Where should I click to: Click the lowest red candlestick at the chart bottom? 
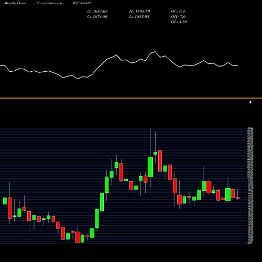click(78, 237)
